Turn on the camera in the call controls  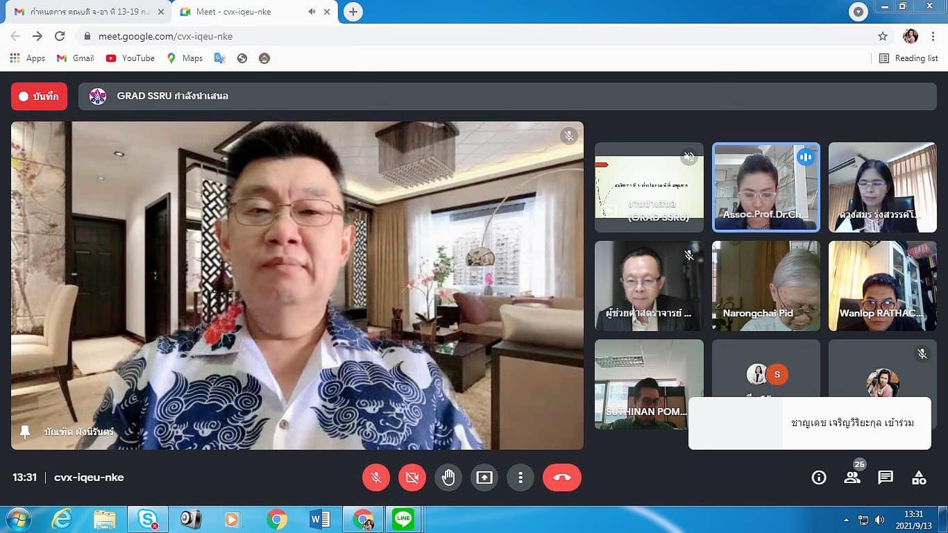point(412,477)
